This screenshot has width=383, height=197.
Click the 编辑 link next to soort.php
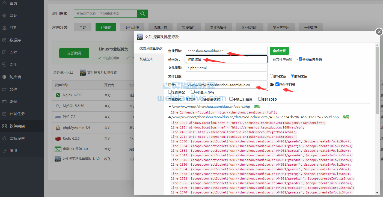[257, 106]
